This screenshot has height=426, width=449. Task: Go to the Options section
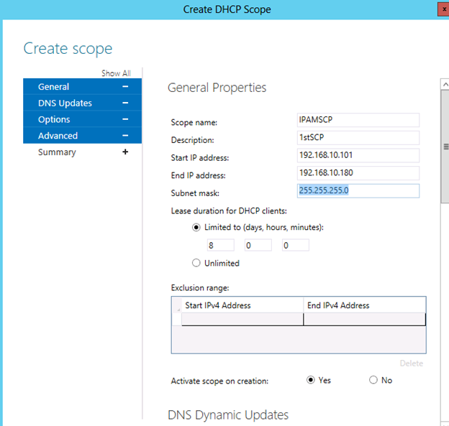point(82,119)
